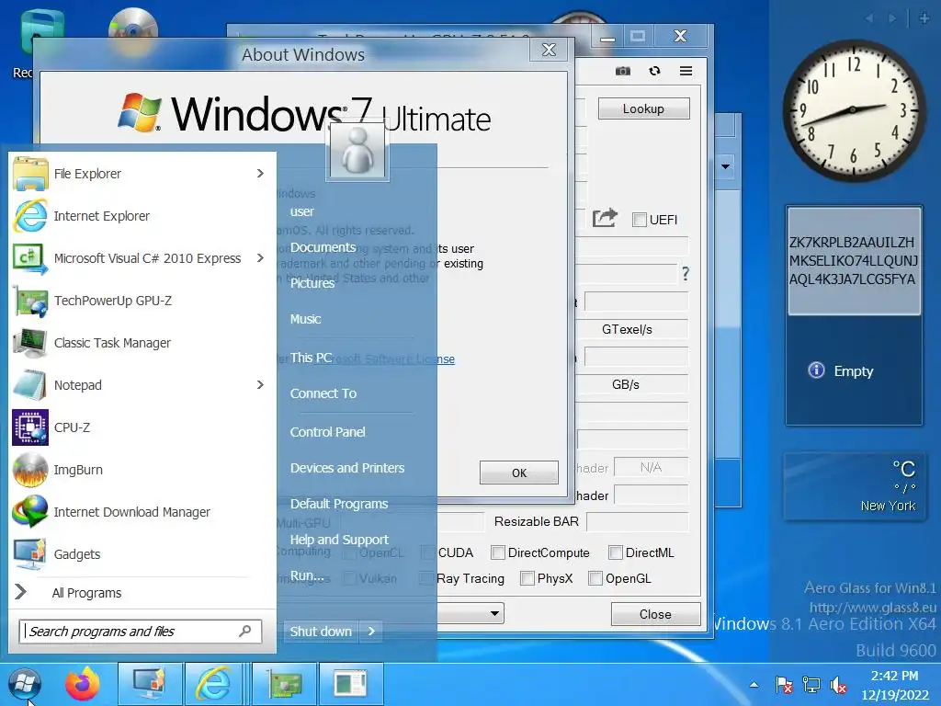Toggle the DirectML checkbox

pos(615,552)
